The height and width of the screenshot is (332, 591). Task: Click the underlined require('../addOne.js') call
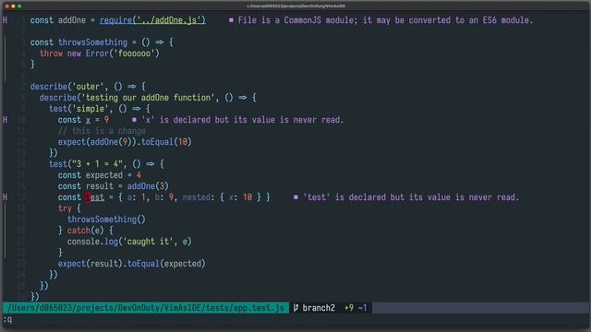coord(152,20)
